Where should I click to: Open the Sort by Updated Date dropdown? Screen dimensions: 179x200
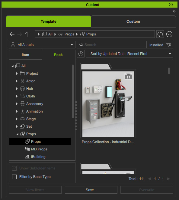tap(129, 54)
